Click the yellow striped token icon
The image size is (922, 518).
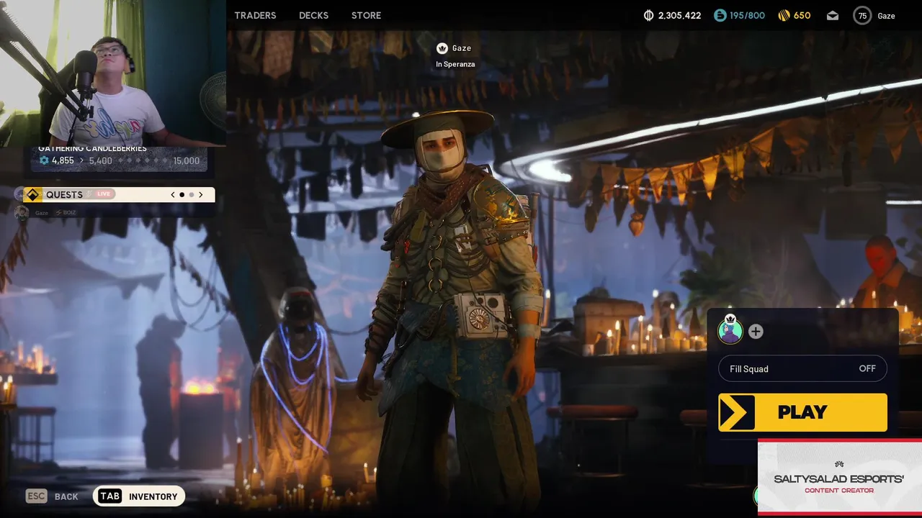[784, 15]
